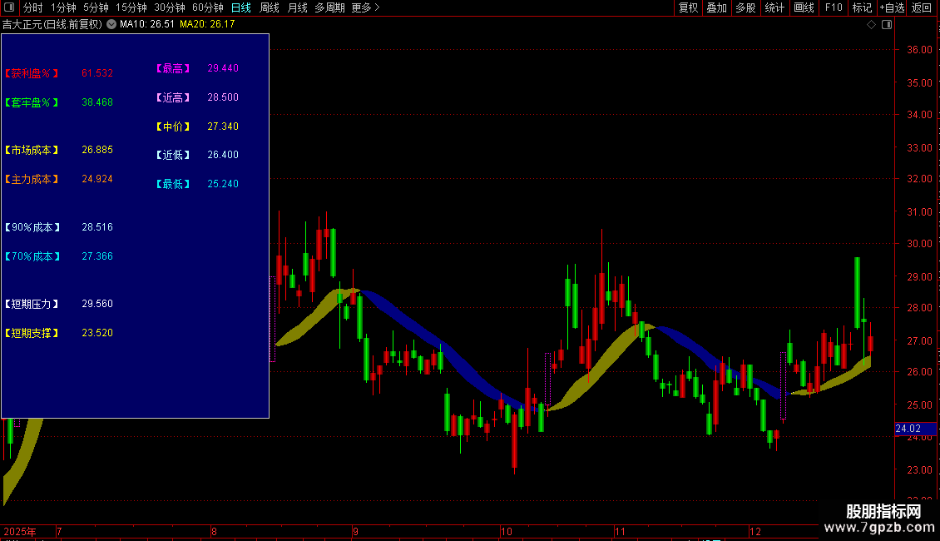940x541 pixels.
Task: Click month 9 on the date axis
Action: [x=355, y=531]
